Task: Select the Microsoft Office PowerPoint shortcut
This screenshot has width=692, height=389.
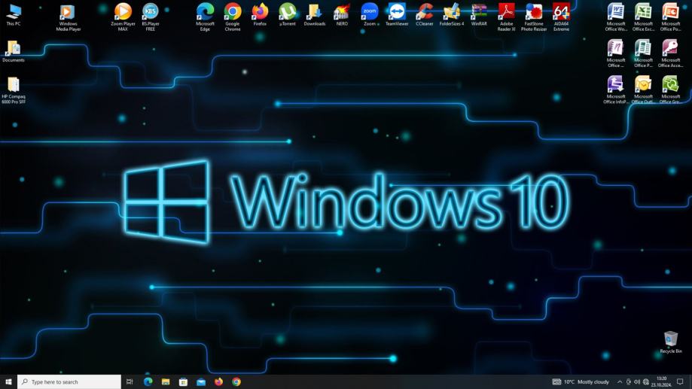Action: click(670, 17)
